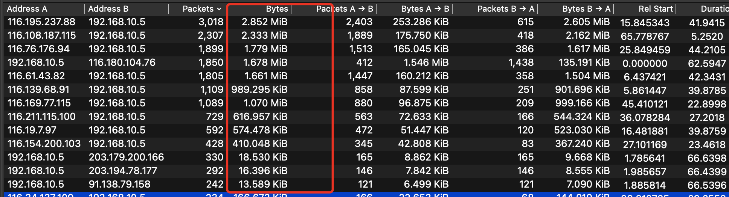This screenshot has width=729, height=197.
Task: Sort by the Rel Start column
Action: click(x=655, y=9)
